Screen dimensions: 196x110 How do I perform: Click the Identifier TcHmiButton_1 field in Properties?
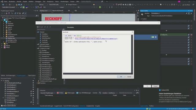(168, 13)
